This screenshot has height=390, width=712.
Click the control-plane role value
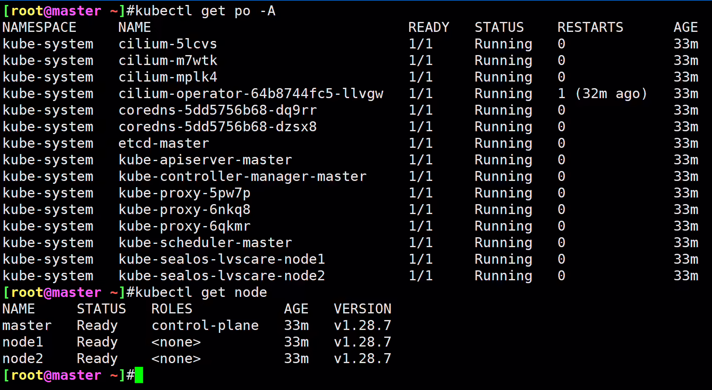(x=205, y=325)
